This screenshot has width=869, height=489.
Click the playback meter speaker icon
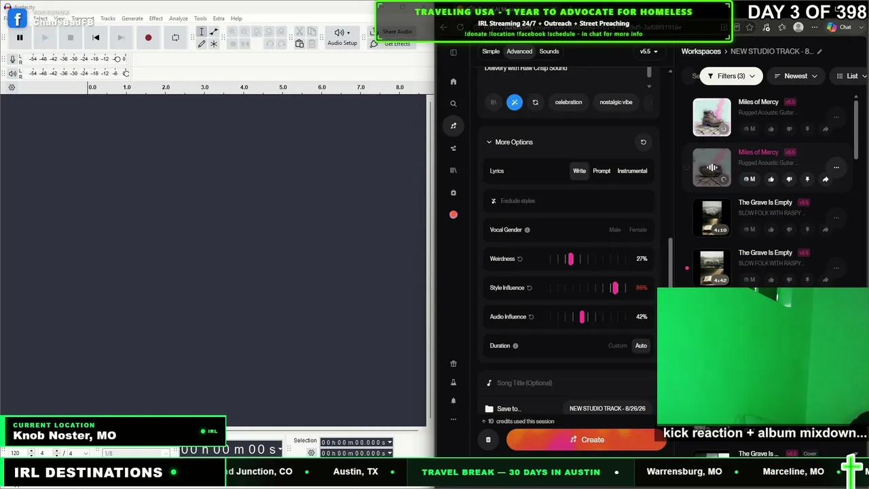pyautogui.click(x=12, y=73)
